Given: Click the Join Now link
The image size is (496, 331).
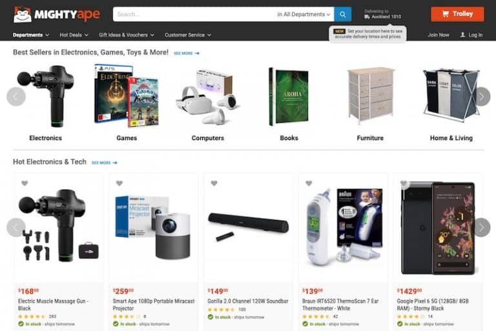Looking at the screenshot, I should pos(439,35).
